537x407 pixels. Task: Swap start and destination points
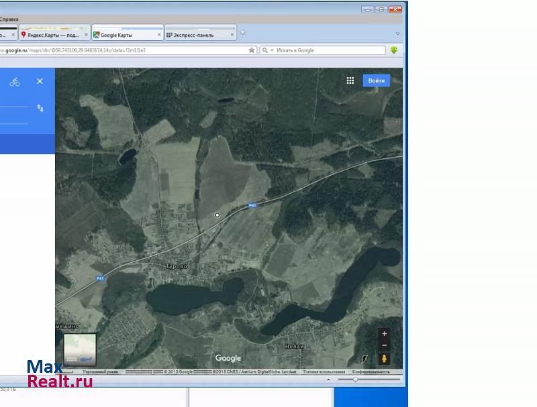[x=40, y=108]
